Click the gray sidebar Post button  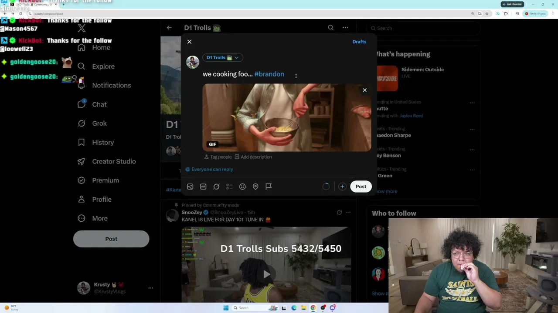click(111, 239)
